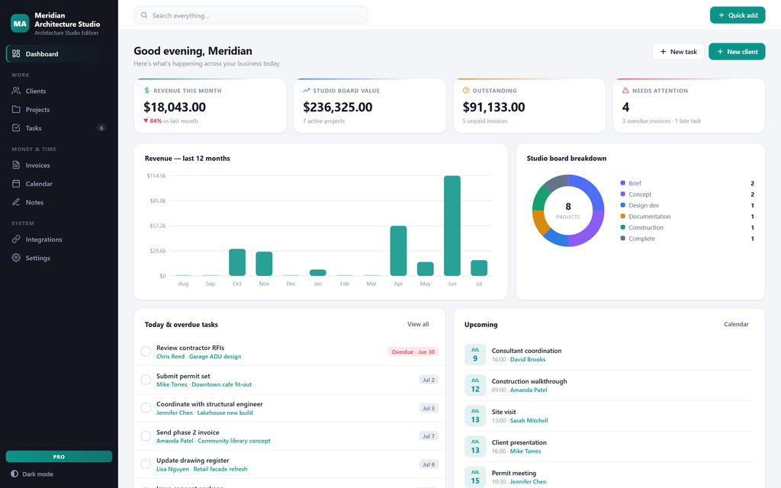The width and height of the screenshot is (781, 488).
Task: Click Retail facade refresh project link
Action: pyautogui.click(x=220, y=469)
